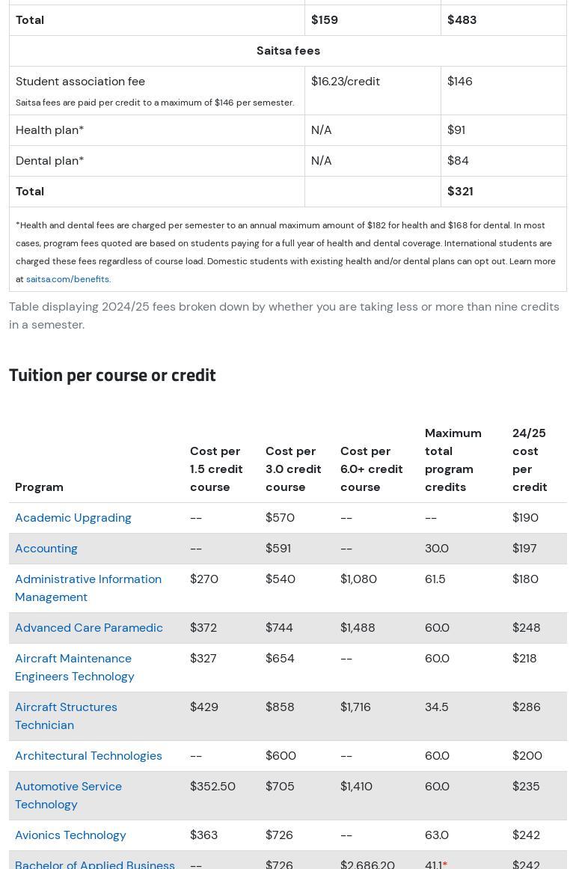This screenshot has width=576, height=869.
Task: Select the Advanced Care Paramedic link
Action: point(89,628)
